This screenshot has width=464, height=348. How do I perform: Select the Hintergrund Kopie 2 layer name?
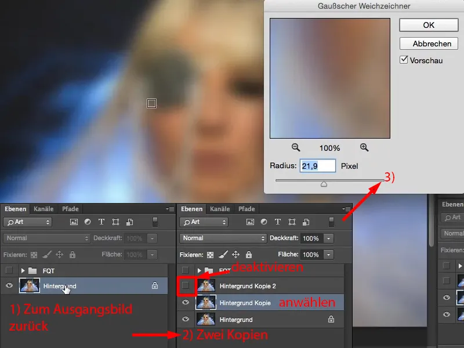(248, 286)
